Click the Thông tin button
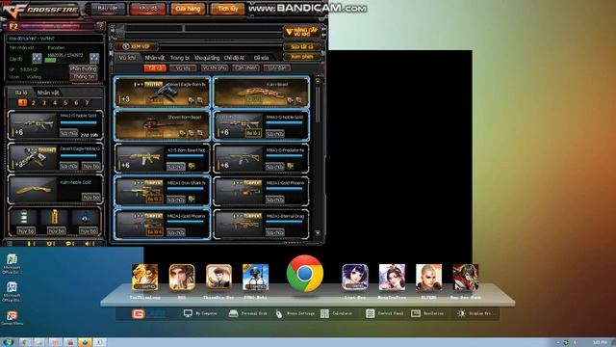Image resolution: width=616 pixels, height=347 pixels. point(84,77)
